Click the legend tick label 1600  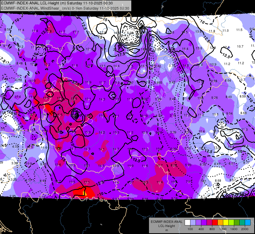(234, 229)
